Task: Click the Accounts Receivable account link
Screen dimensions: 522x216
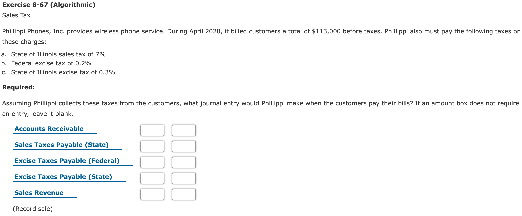Action: [49, 129]
